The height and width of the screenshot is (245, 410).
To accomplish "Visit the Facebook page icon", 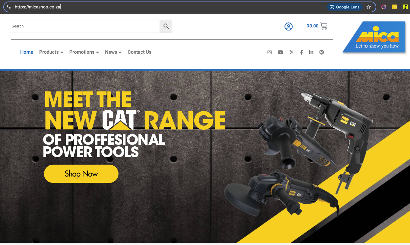I will point(301,52).
